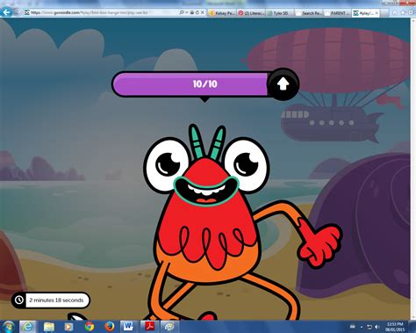Open the Paint palette icon in taskbar
Image resolution: width=416 pixels, height=333 pixels.
(169, 326)
